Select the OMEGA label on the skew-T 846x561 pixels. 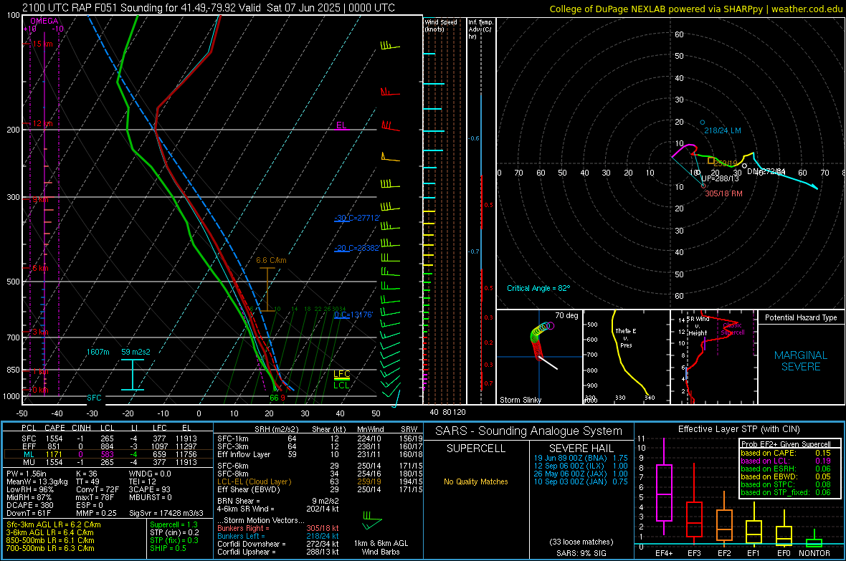tap(44, 21)
